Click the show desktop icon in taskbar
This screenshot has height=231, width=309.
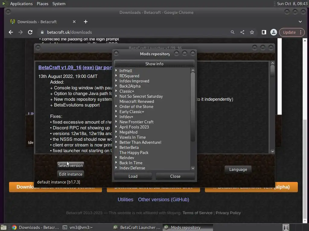pos(4,227)
